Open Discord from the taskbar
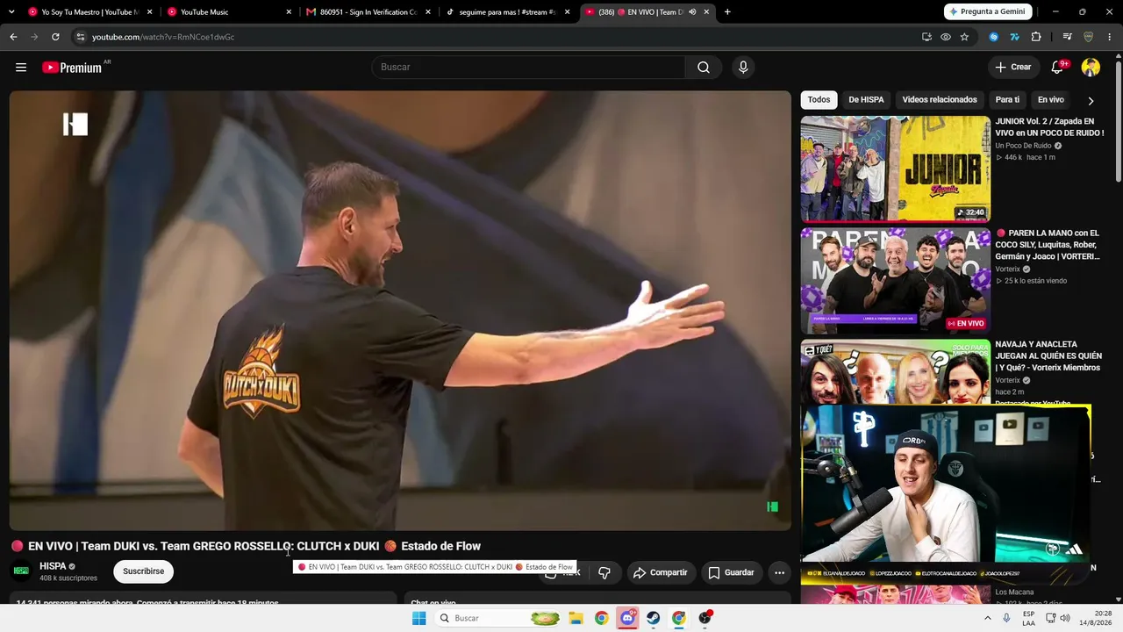This screenshot has height=632, width=1123. pos(627,618)
